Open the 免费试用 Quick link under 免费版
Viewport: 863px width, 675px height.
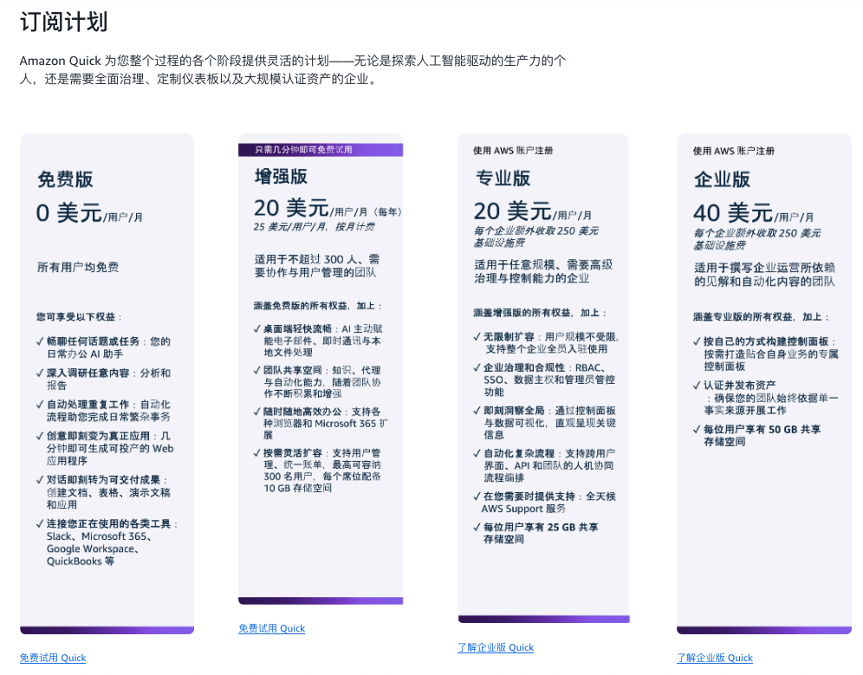pos(53,658)
